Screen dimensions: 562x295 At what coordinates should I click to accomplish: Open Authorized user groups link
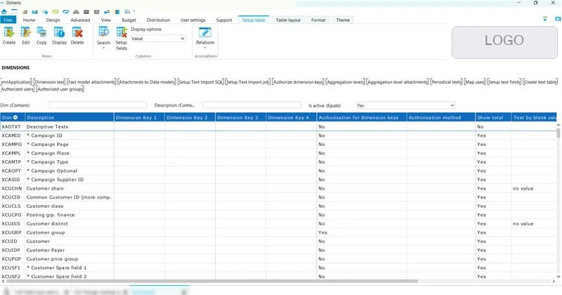[x=60, y=89]
